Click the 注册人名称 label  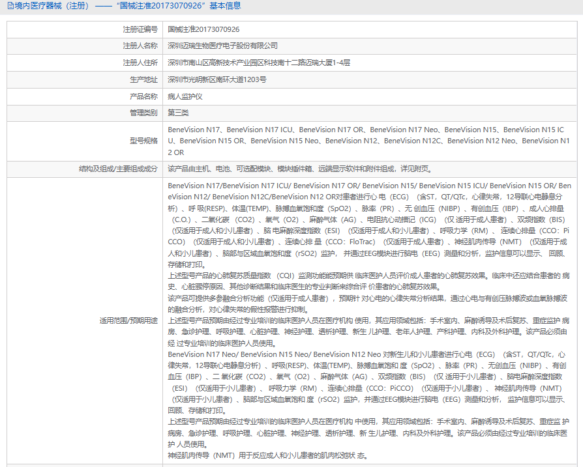(x=140, y=46)
